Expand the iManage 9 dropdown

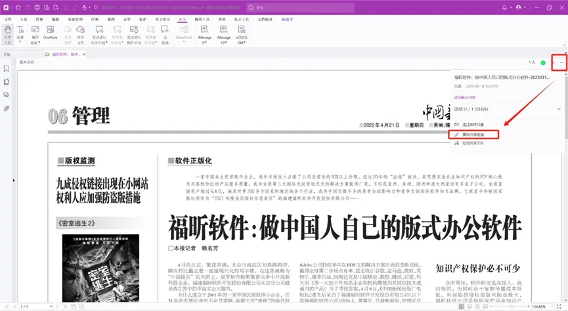click(204, 43)
